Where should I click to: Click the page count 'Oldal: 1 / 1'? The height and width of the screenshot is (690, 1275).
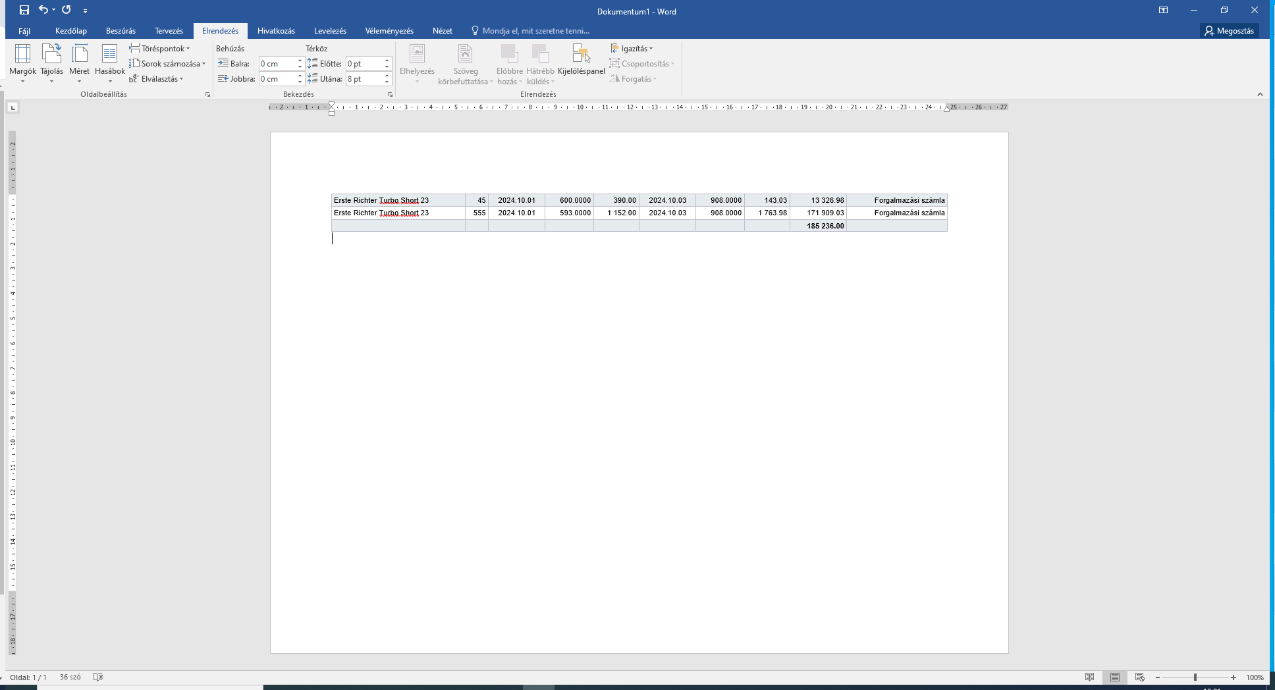(x=28, y=677)
